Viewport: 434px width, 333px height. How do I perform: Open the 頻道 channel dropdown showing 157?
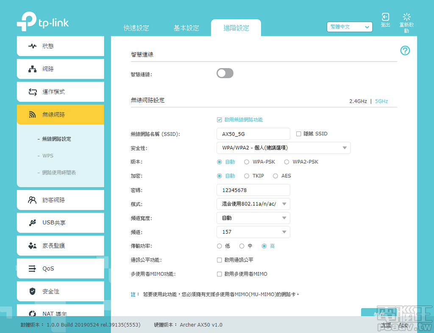(x=253, y=232)
